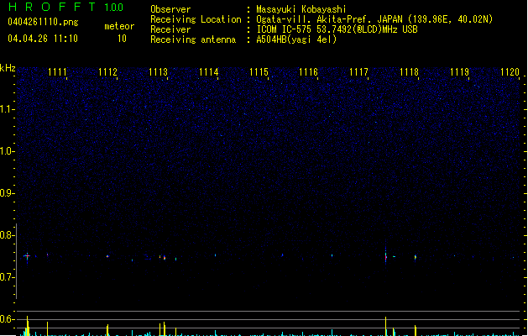Click the bright meteor echo after 1117
Image resolution: width=528 pixels, height=336 pixels.
point(386,256)
